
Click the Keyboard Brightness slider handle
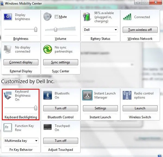(36, 108)
